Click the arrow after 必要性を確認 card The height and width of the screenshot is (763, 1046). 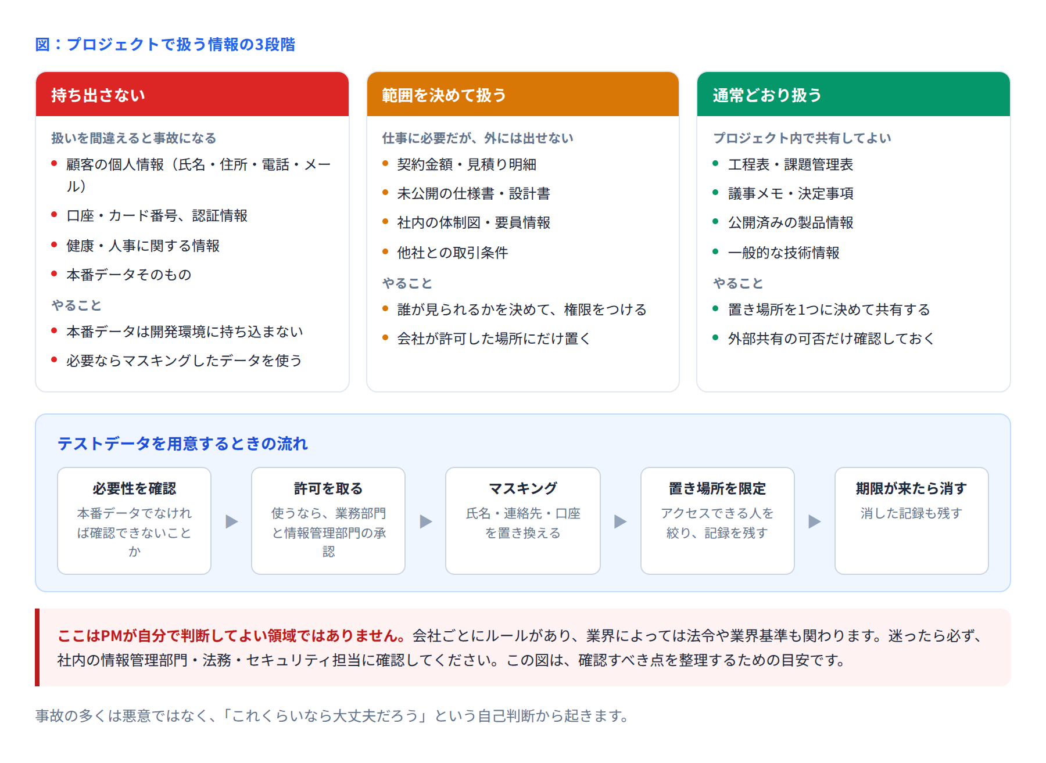232,521
